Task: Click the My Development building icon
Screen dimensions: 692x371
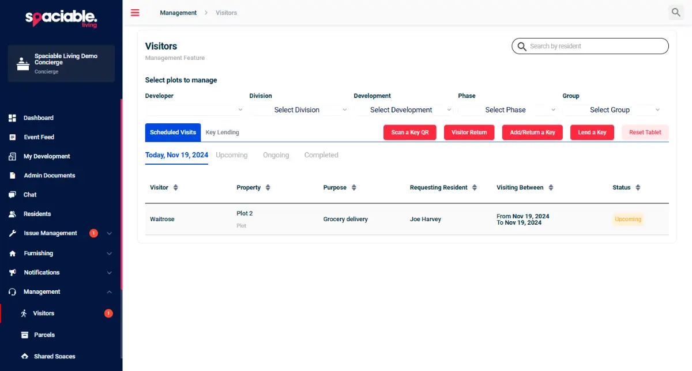Action: tap(12, 157)
